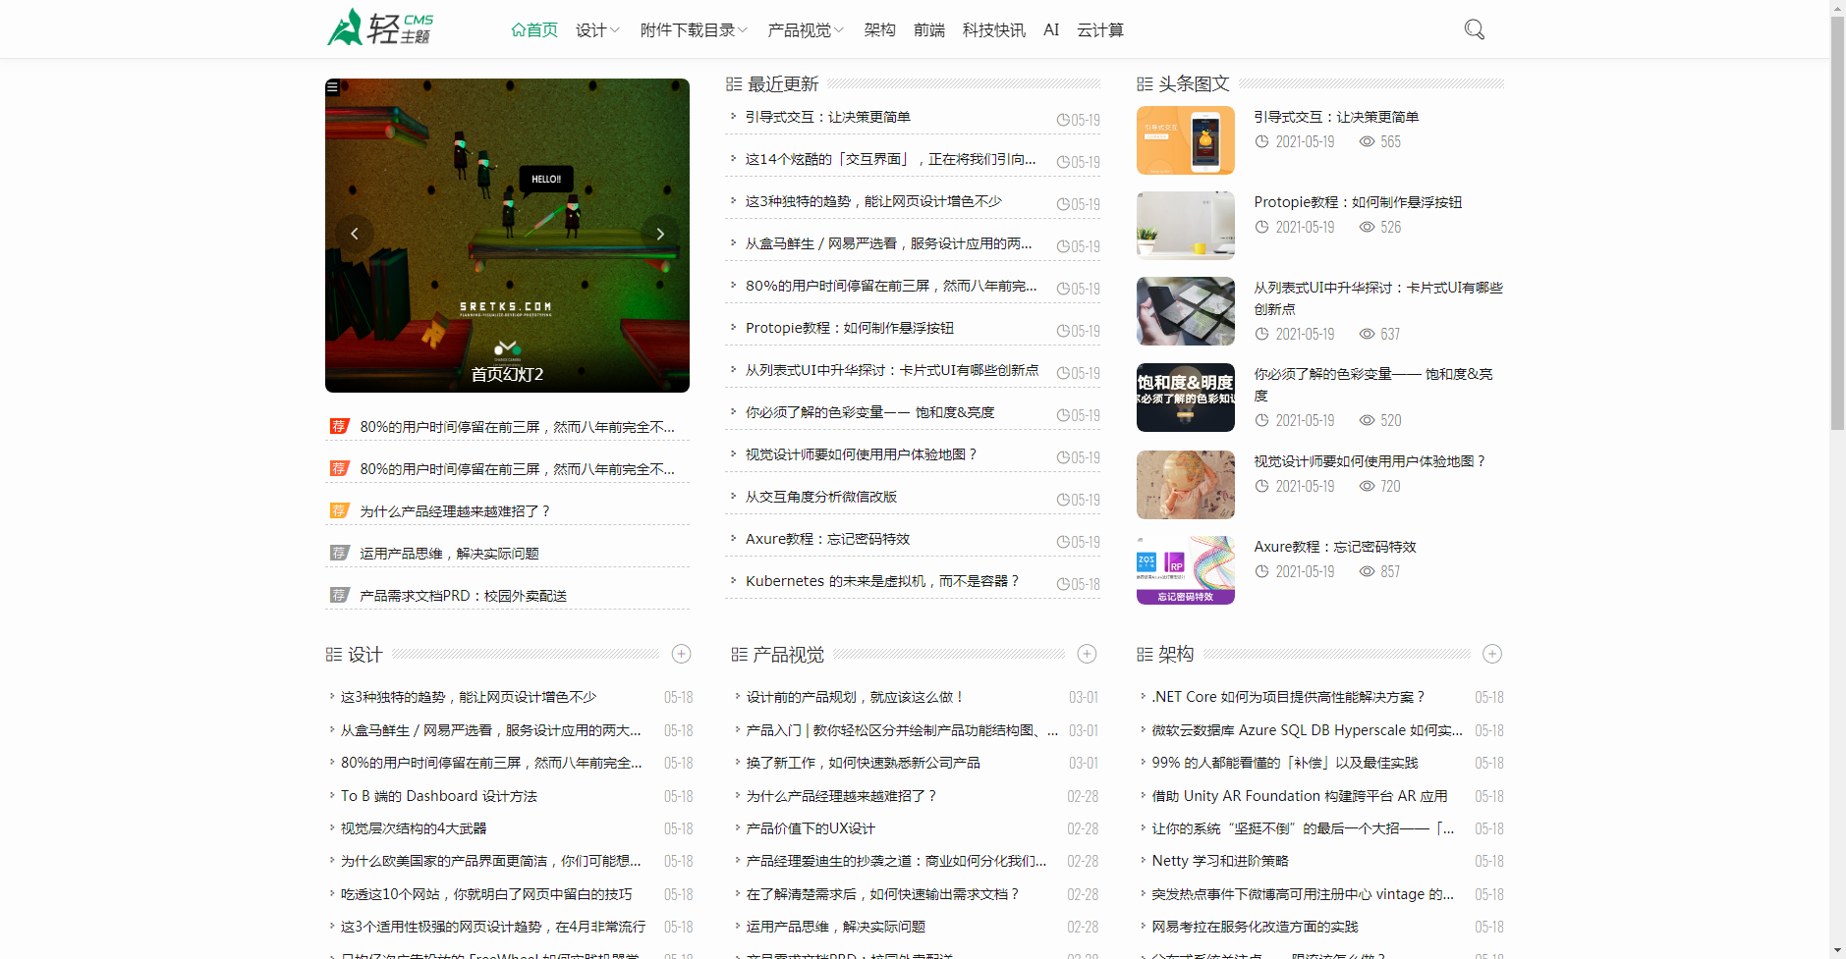
Task: Click the 设计 section heading
Action: (364, 655)
